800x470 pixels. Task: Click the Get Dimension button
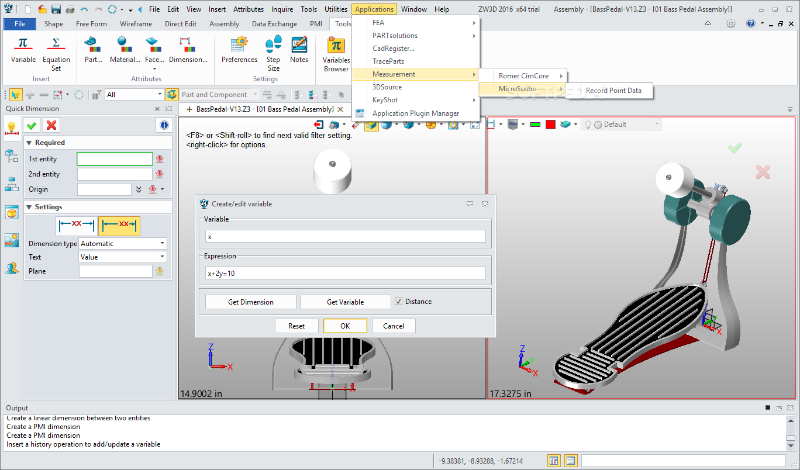251,302
